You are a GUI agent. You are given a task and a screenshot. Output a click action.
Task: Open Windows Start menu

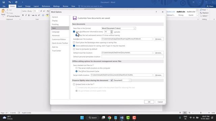point(82,118)
